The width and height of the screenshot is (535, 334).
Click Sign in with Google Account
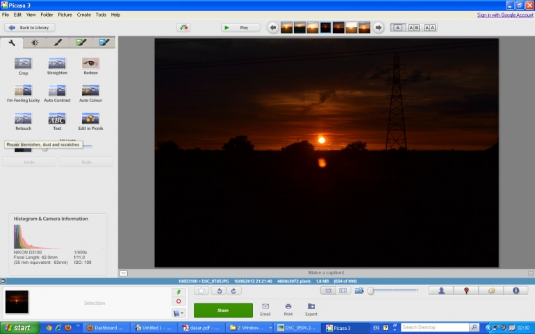click(x=505, y=15)
